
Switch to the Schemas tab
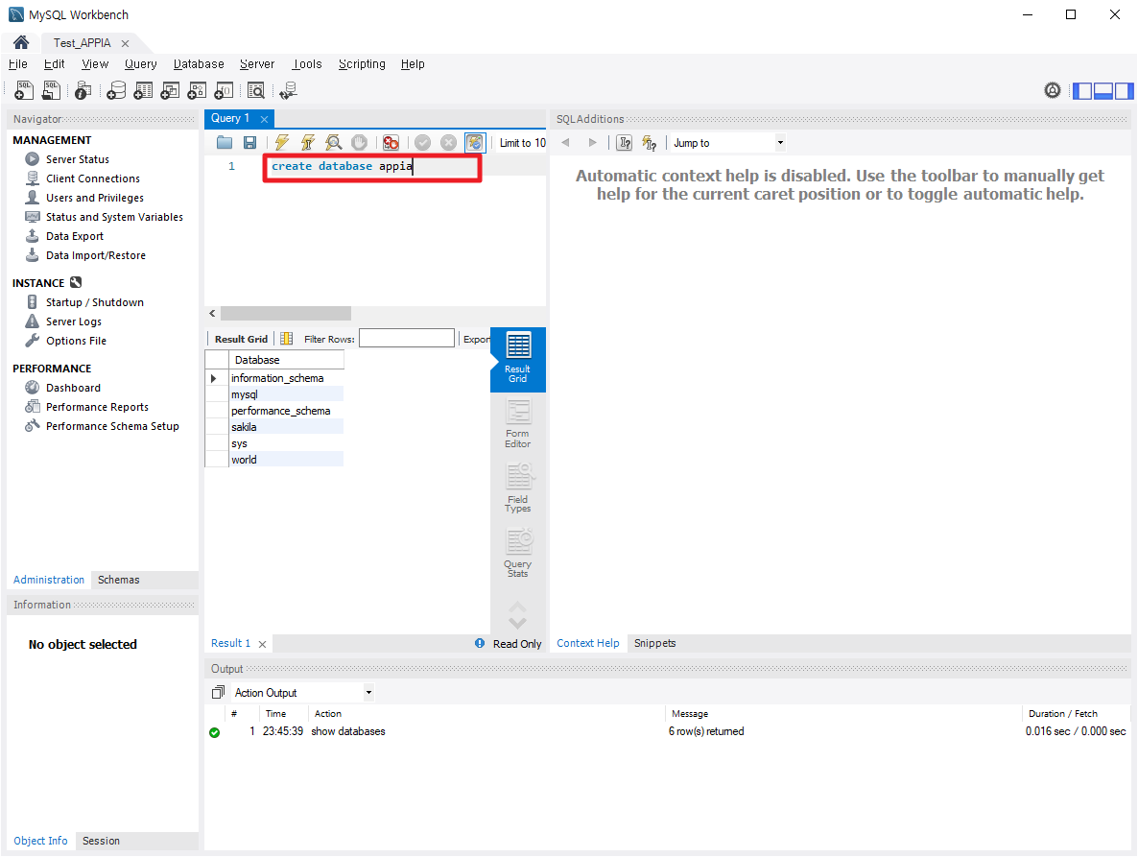pos(118,580)
